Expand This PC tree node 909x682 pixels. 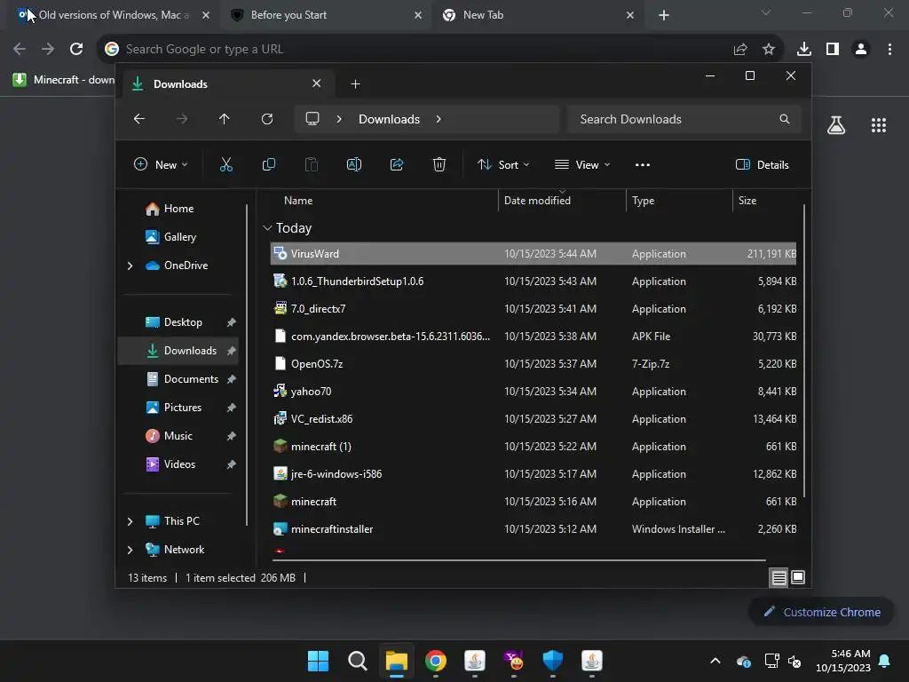(130, 521)
